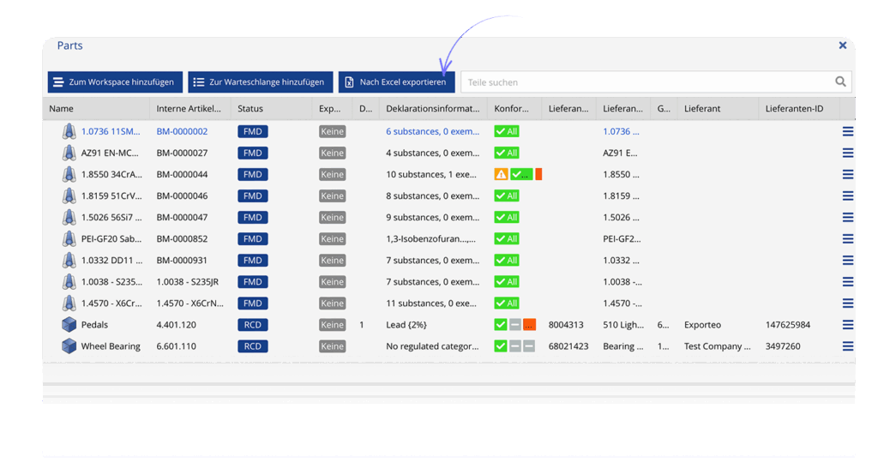Viewport: 878px width, 469px height.
Task: Click the cube icon beside Pedals
Action: (69, 325)
